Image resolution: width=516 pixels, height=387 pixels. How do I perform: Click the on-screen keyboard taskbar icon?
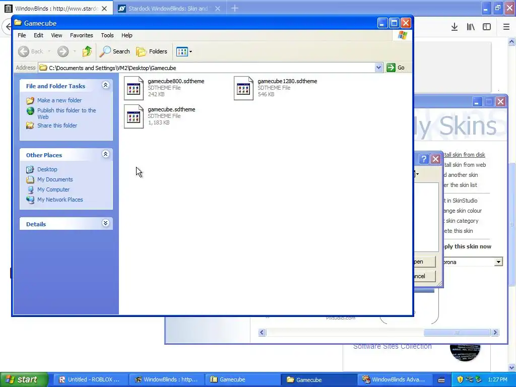(x=441, y=380)
